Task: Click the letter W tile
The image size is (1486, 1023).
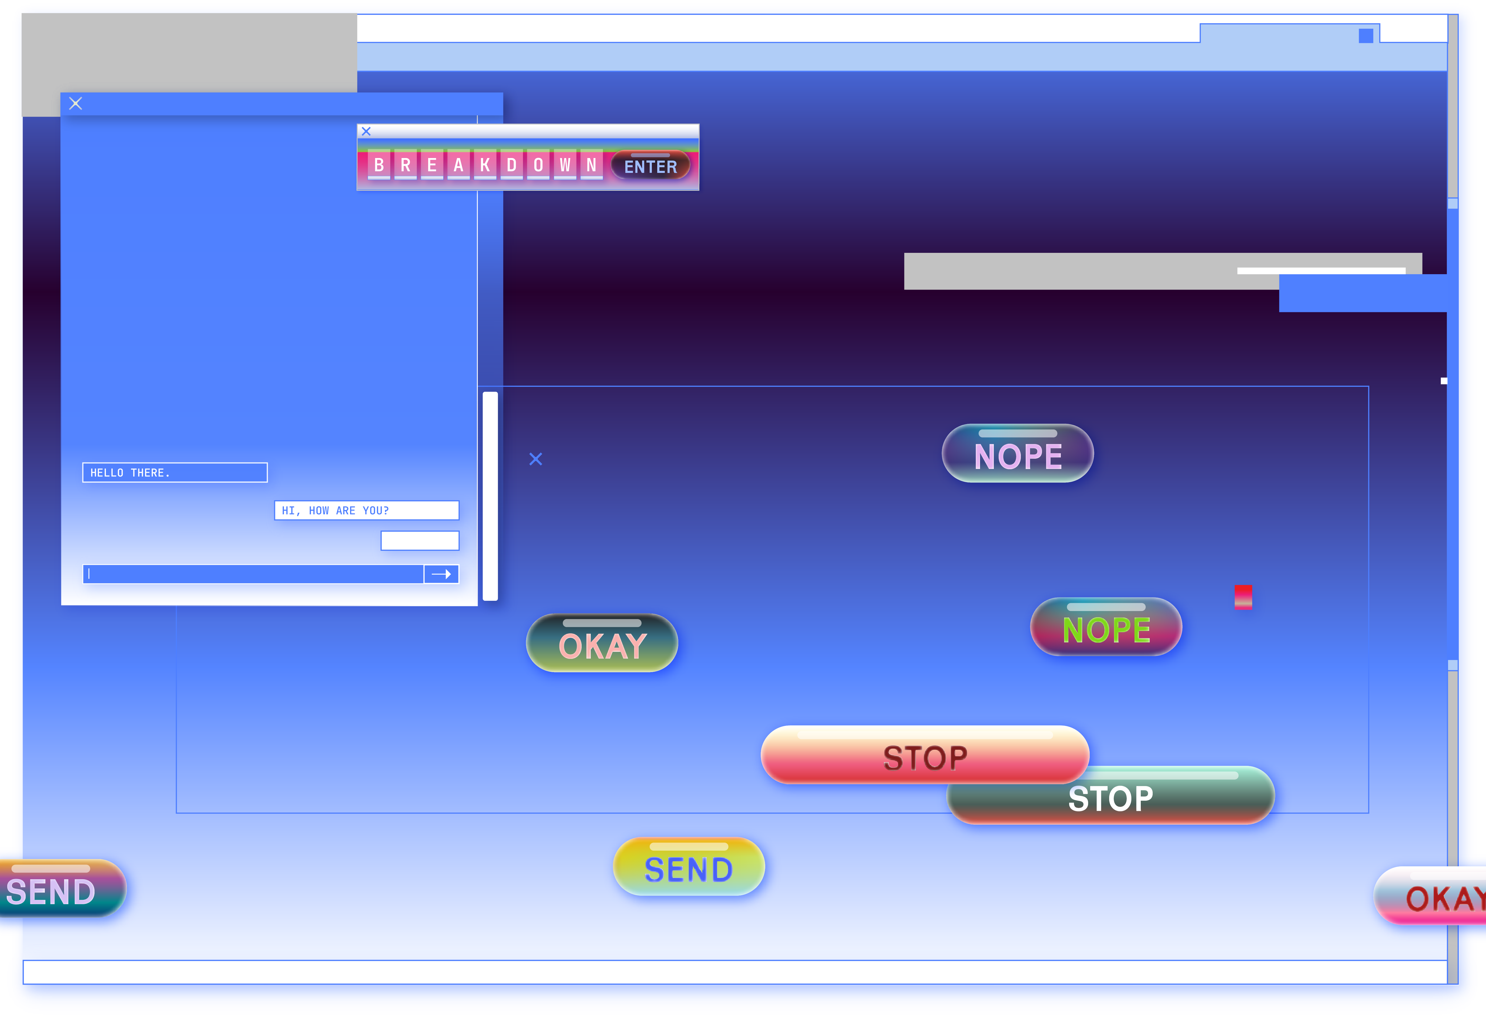Action: tap(565, 165)
